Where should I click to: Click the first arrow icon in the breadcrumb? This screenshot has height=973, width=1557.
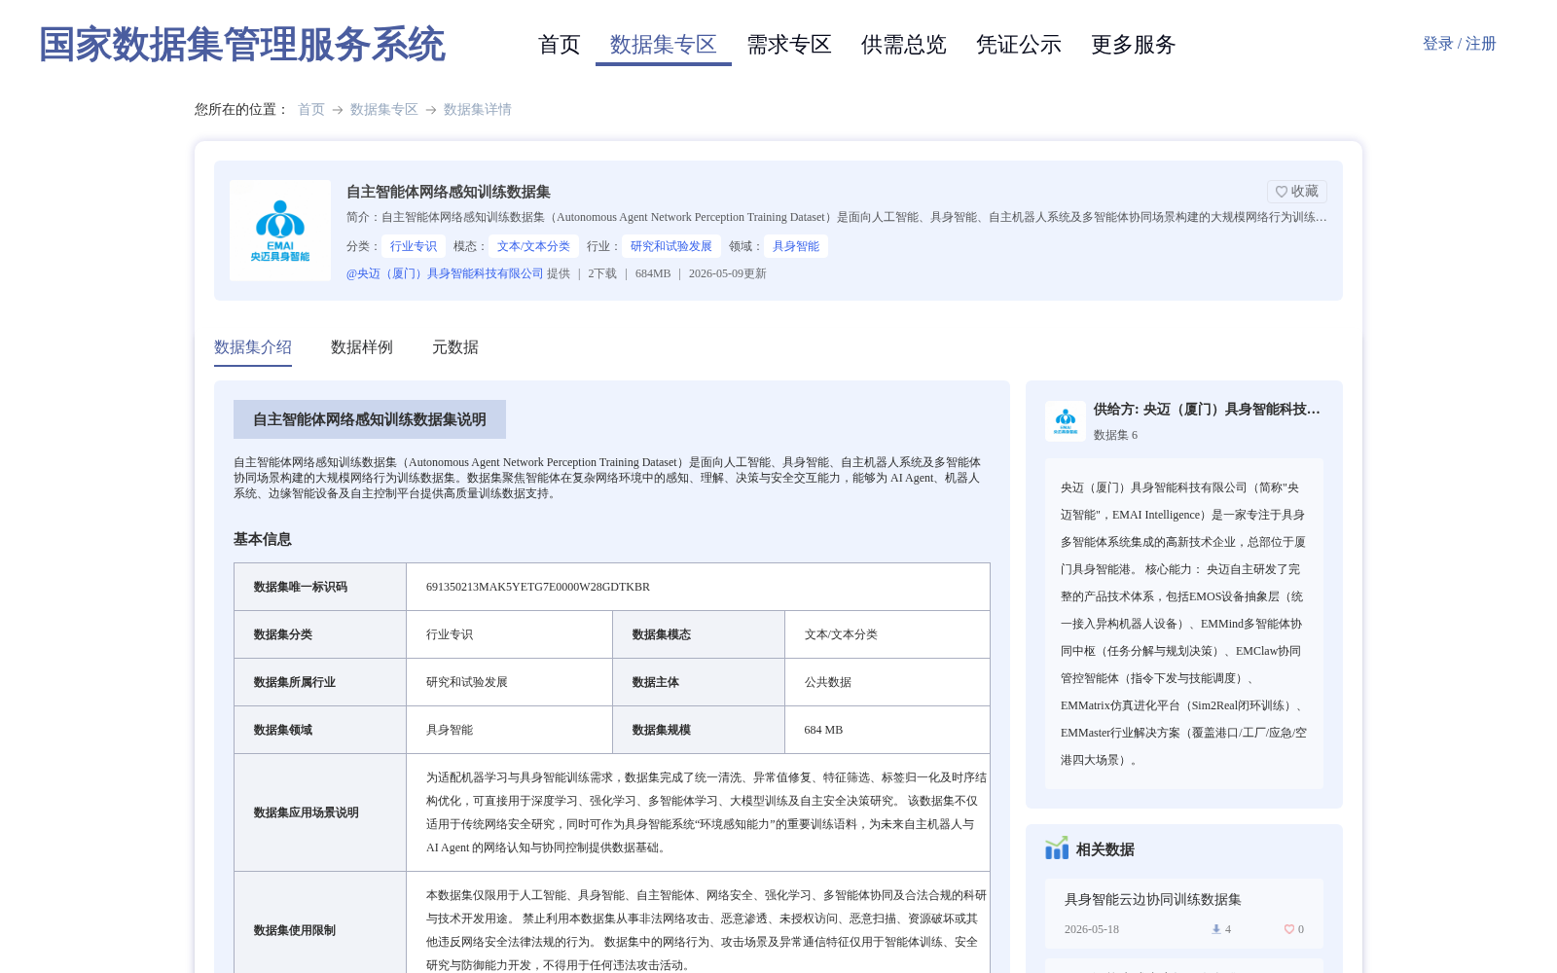pos(338,110)
